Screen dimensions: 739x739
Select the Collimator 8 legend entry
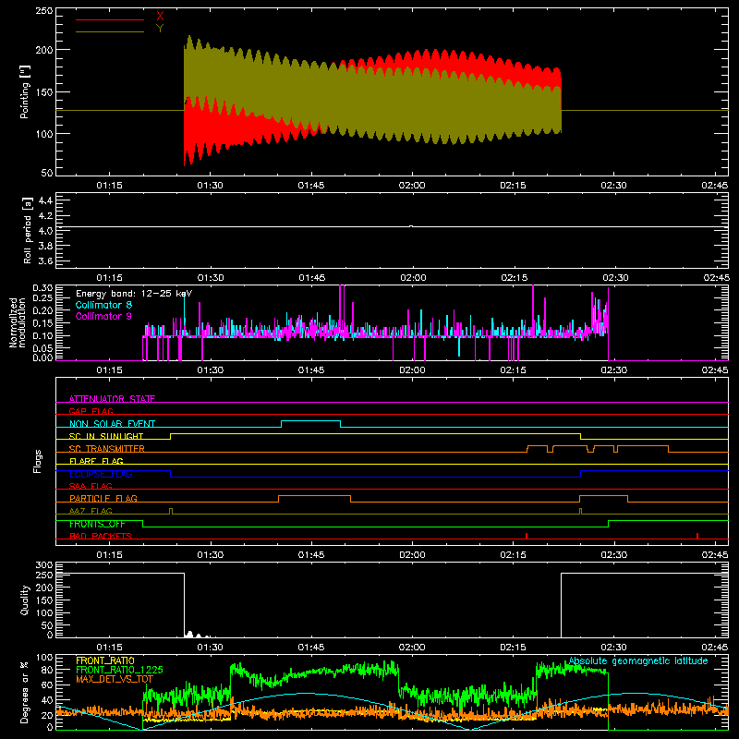[103, 305]
